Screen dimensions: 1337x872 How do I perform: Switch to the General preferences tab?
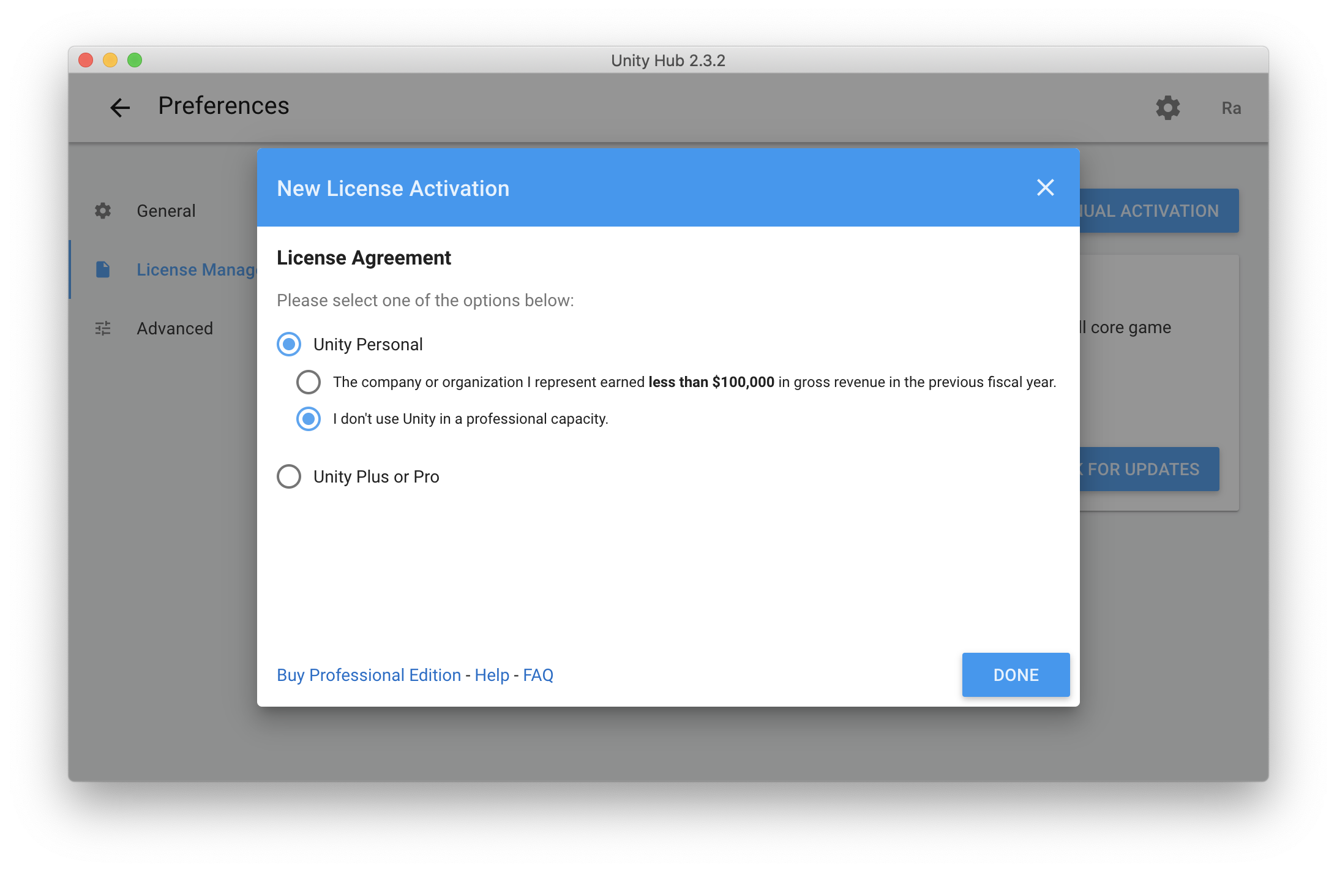click(166, 211)
